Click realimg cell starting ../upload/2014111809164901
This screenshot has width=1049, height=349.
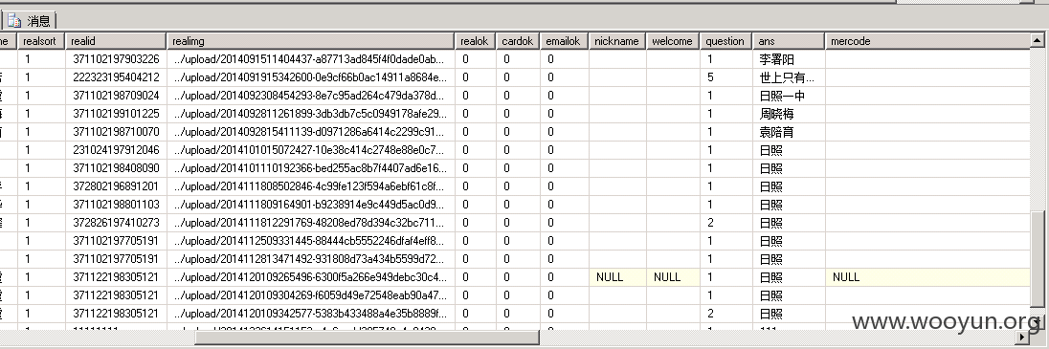[x=310, y=205]
